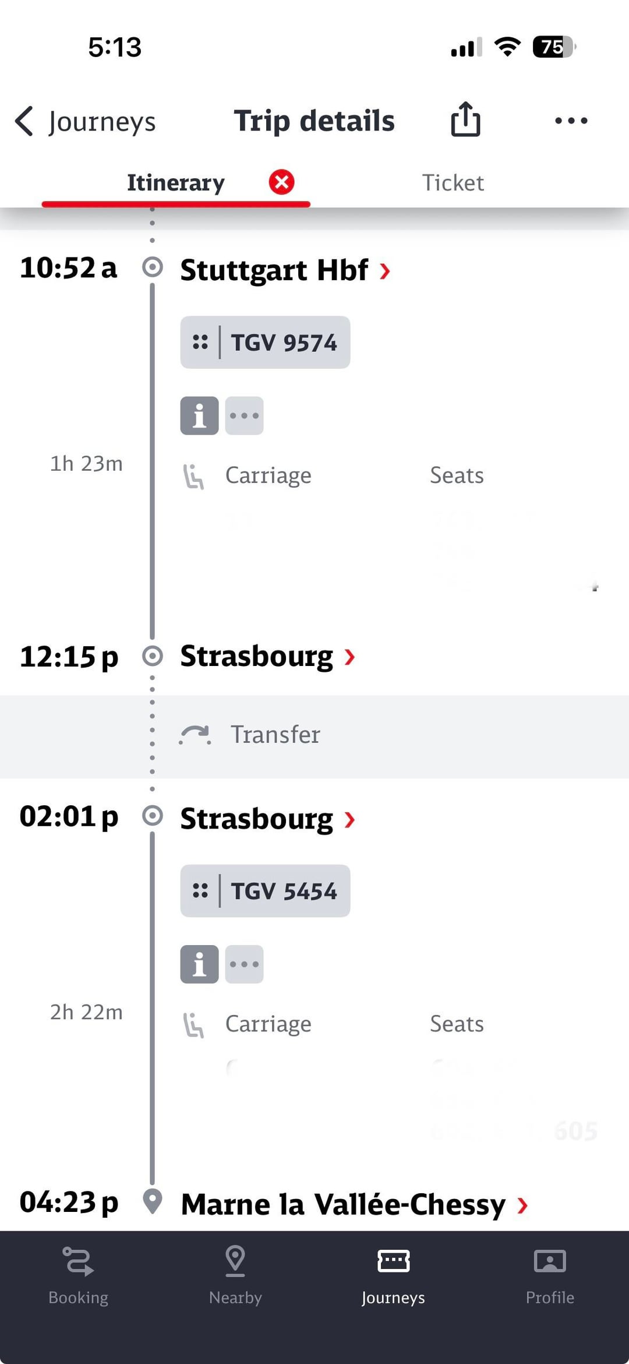Tap the share icon in header
Image resolution: width=629 pixels, height=1364 pixels.
point(465,120)
